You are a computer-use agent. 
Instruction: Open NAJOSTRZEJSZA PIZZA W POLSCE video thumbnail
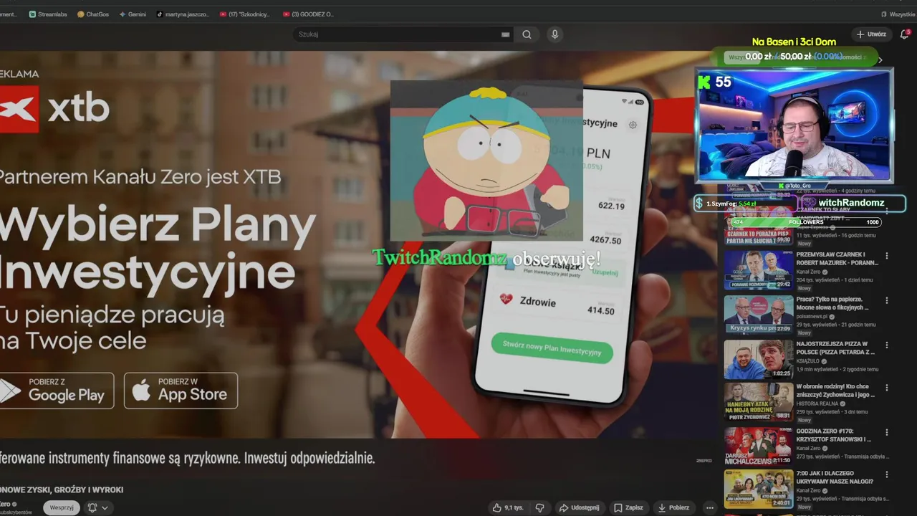pyautogui.click(x=758, y=359)
